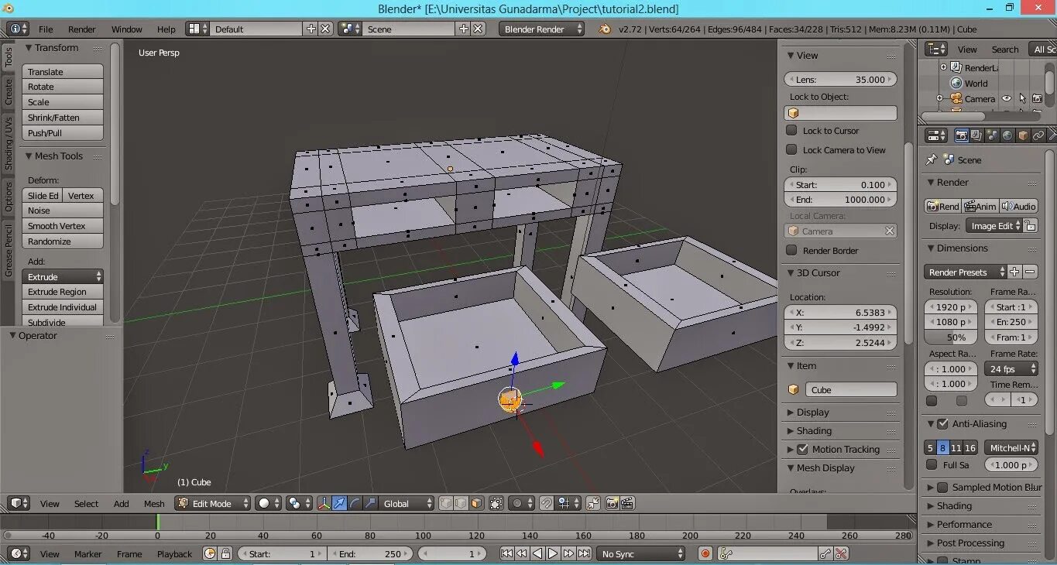Open the File menu
This screenshot has width=1057, height=565.
pyautogui.click(x=46, y=29)
